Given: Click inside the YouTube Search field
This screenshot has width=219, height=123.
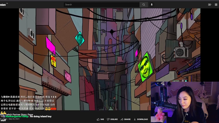Looking at the screenshot, I should (102, 4).
